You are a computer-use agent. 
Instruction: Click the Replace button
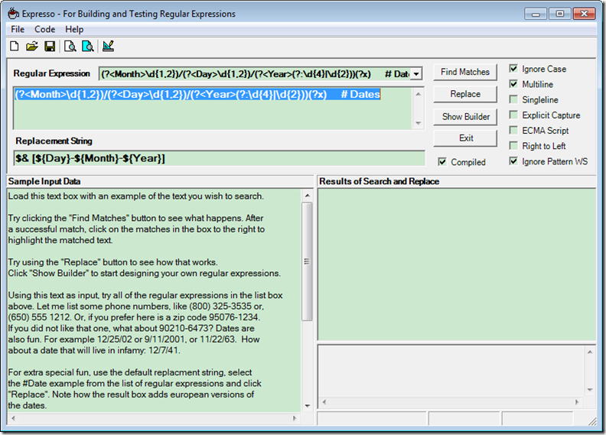click(x=465, y=94)
